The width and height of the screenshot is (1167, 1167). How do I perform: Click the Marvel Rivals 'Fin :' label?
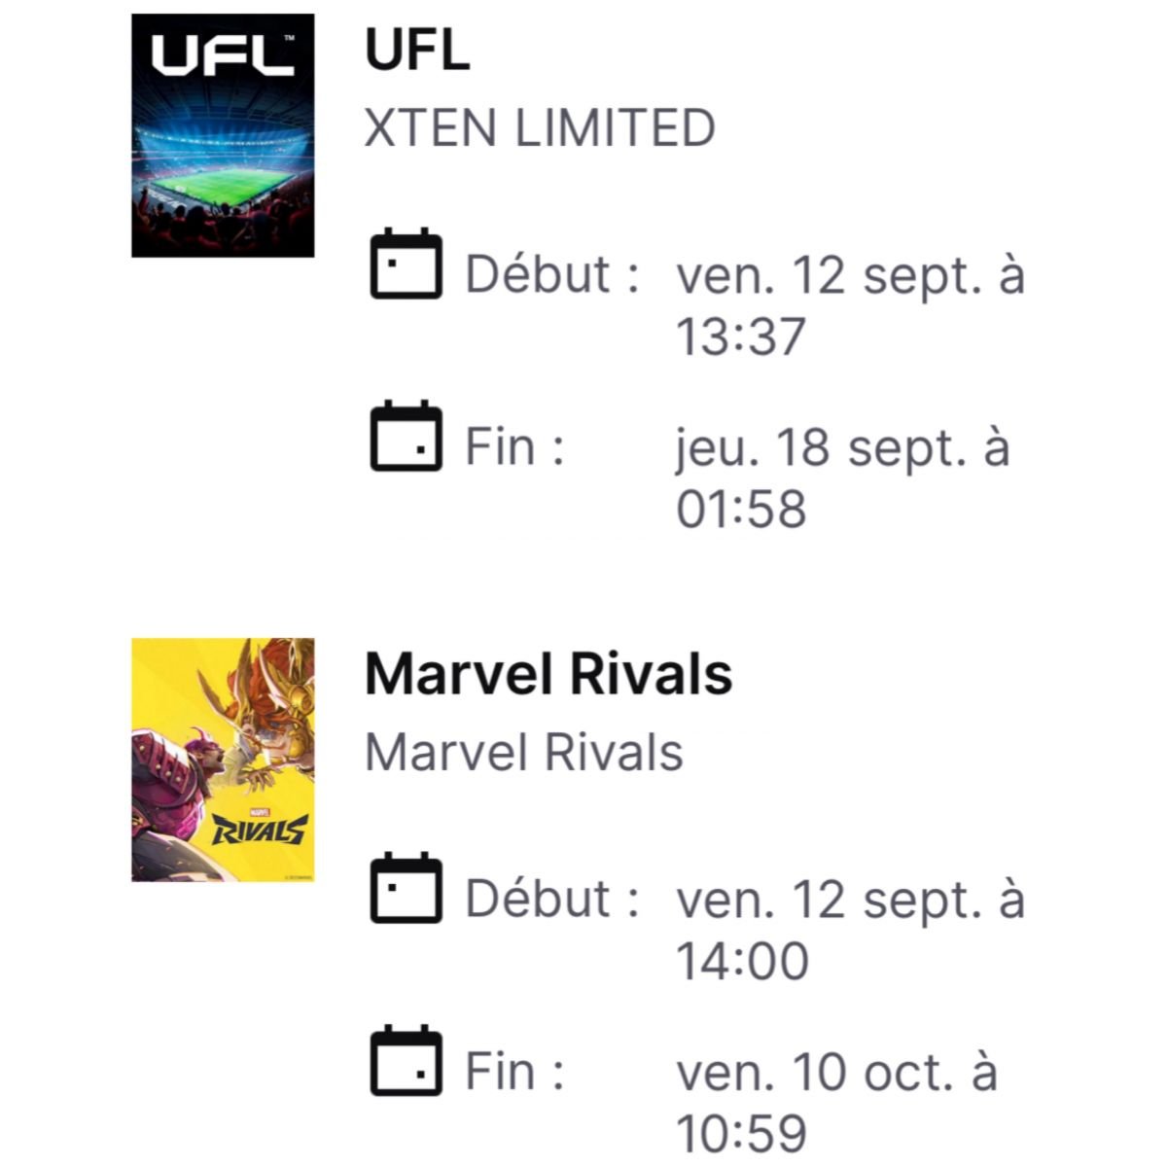[513, 1072]
